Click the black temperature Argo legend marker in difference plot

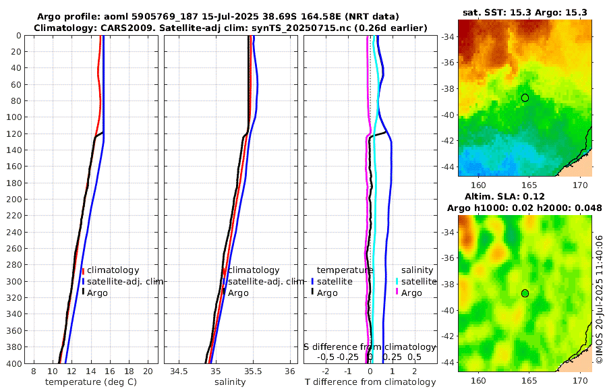[313, 293]
